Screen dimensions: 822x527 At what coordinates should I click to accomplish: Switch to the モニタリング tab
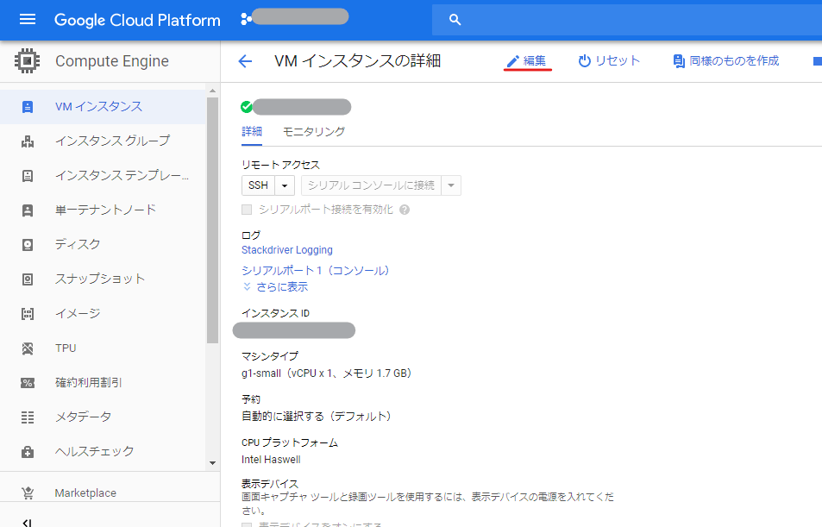tap(313, 132)
